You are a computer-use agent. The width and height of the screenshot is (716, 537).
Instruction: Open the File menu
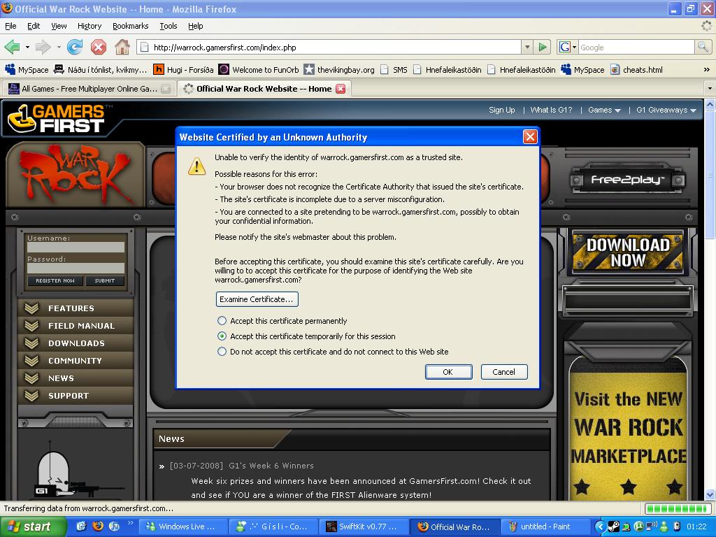point(10,26)
